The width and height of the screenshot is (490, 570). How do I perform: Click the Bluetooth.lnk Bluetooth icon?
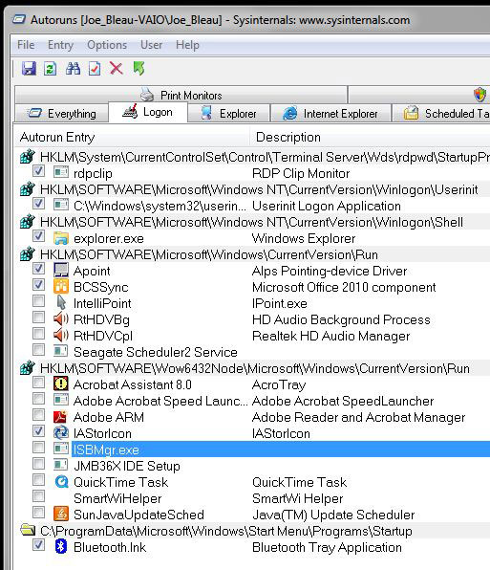[61, 546]
